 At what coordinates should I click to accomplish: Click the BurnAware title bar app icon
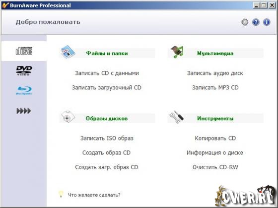tap(5, 5)
